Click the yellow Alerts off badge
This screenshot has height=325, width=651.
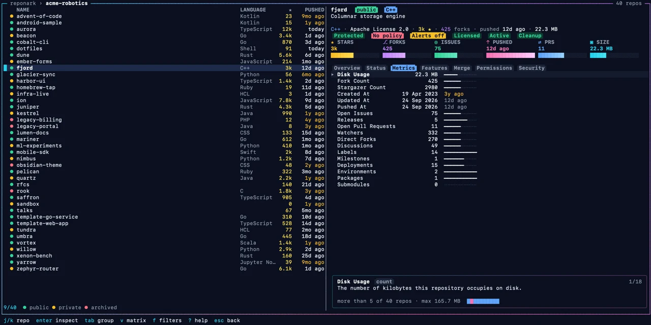428,36
